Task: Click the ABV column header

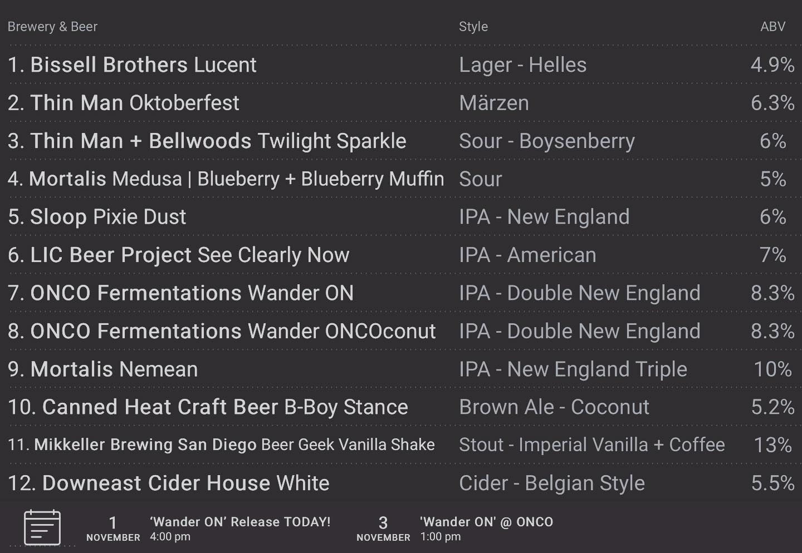Action: pyautogui.click(x=773, y=27)
